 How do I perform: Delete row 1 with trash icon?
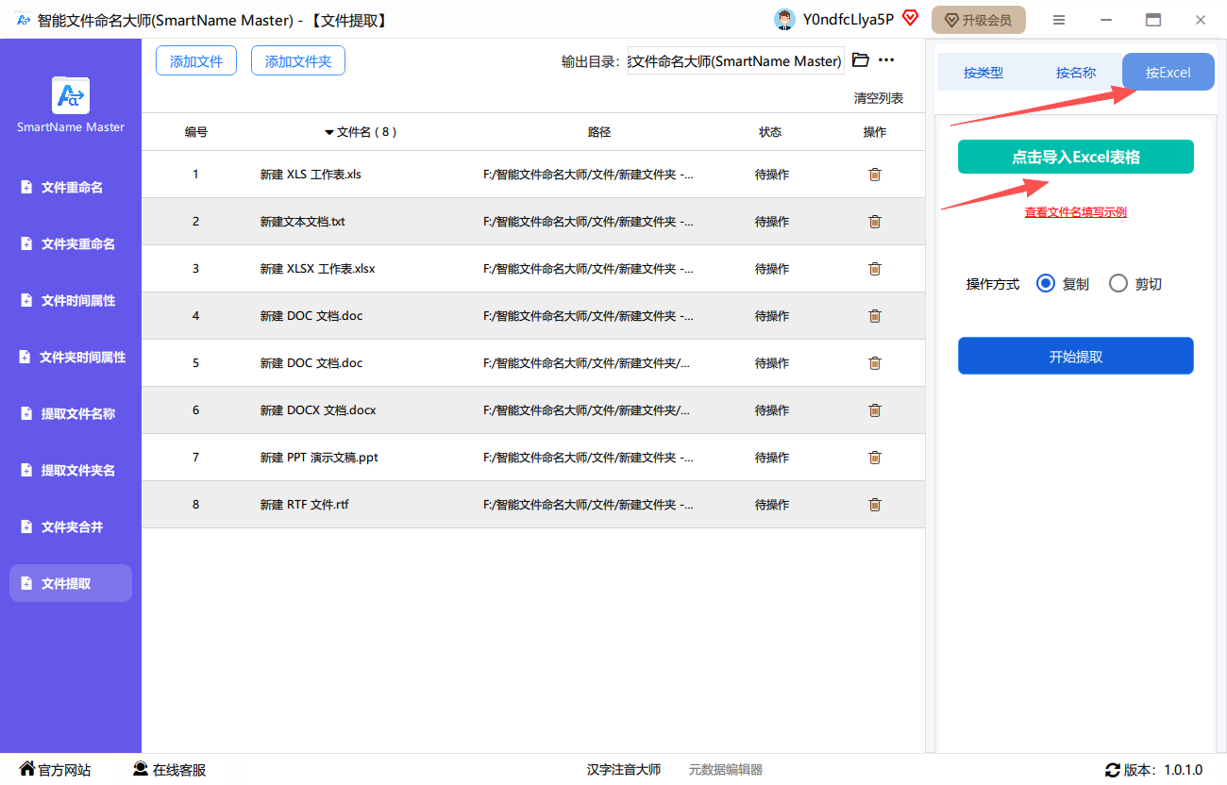tap(875, 175)
